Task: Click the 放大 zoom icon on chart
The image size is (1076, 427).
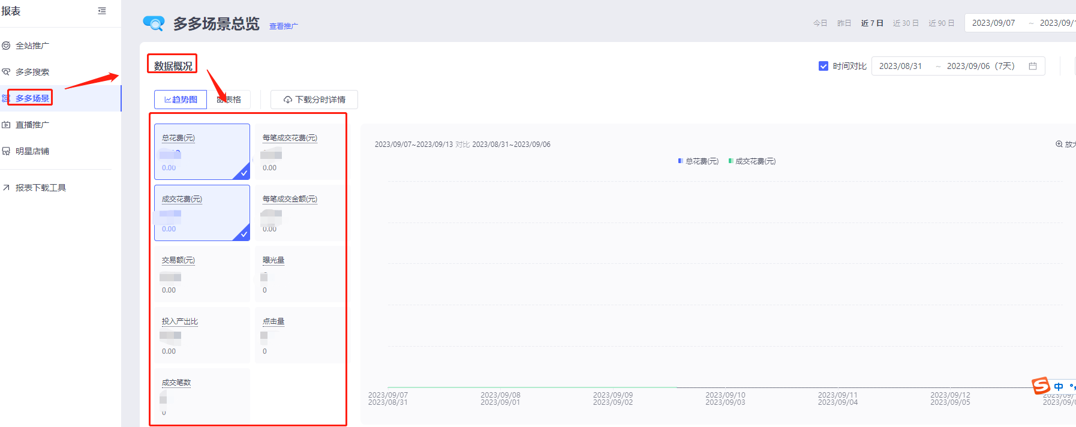Action: (x=1059, y=144)
